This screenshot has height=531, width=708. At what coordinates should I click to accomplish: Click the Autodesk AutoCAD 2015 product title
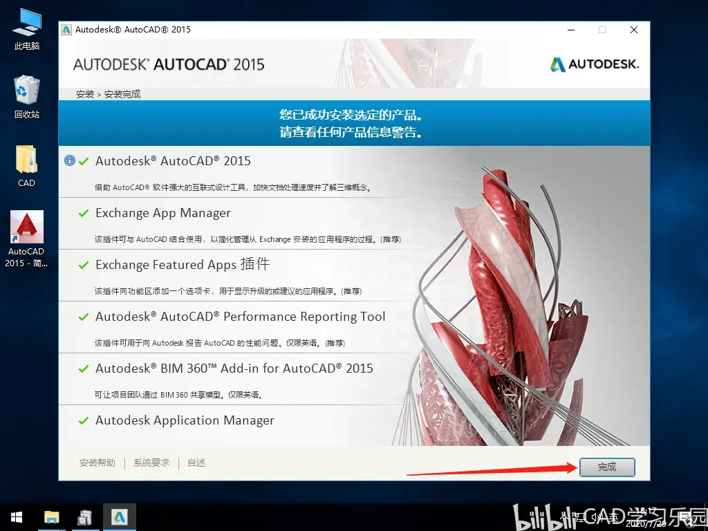(x=173, y=161)
